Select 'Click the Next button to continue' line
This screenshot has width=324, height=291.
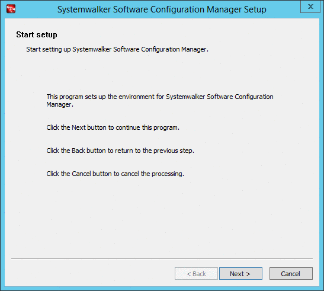pyautogui.click(x=113, y=127)
